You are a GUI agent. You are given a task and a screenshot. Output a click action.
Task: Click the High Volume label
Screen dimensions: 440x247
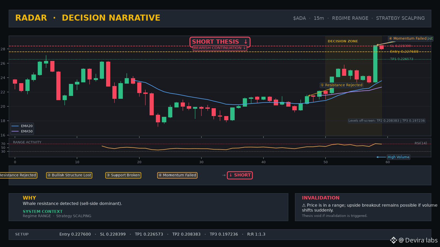point(399,157)
